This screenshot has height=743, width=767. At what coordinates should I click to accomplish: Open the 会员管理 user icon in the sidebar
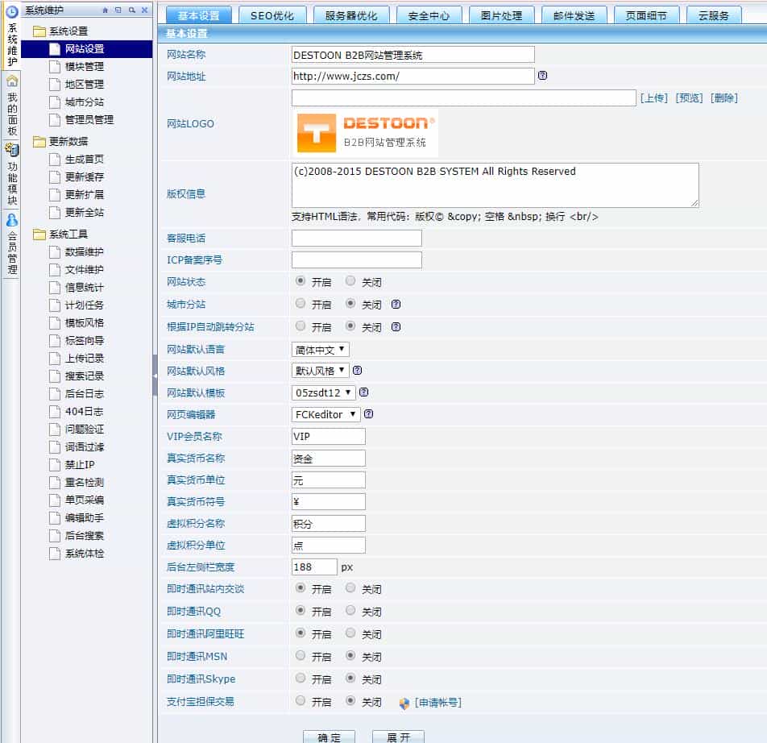(12, 220)
